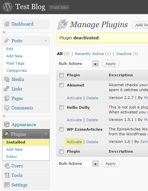Open the top Bulk Actions dropdown
The height and width of the screenshot is (191, 148).
(x=78, y=64)
